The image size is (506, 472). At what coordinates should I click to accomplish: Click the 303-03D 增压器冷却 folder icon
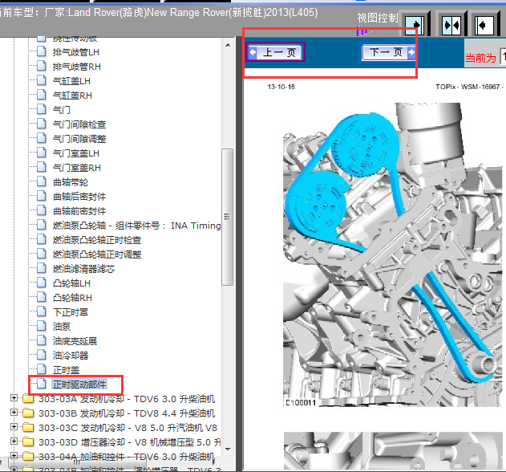[28, 442]
